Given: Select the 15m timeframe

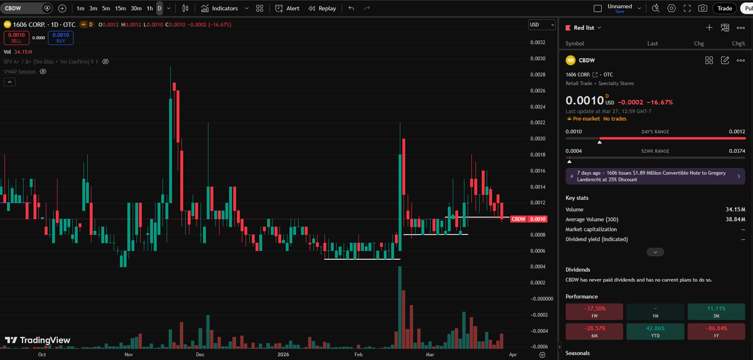Looking at the screenshot, I should (x=120, y=8).
